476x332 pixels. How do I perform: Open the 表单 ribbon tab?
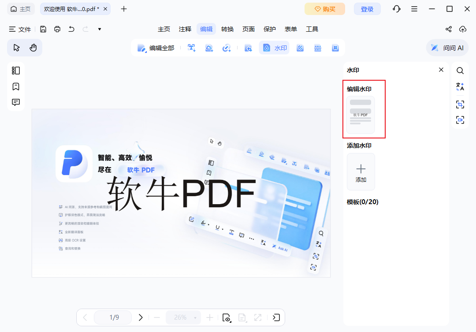(x=290, y=29)
